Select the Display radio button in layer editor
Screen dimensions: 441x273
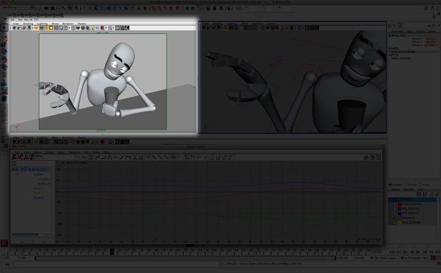390,184
